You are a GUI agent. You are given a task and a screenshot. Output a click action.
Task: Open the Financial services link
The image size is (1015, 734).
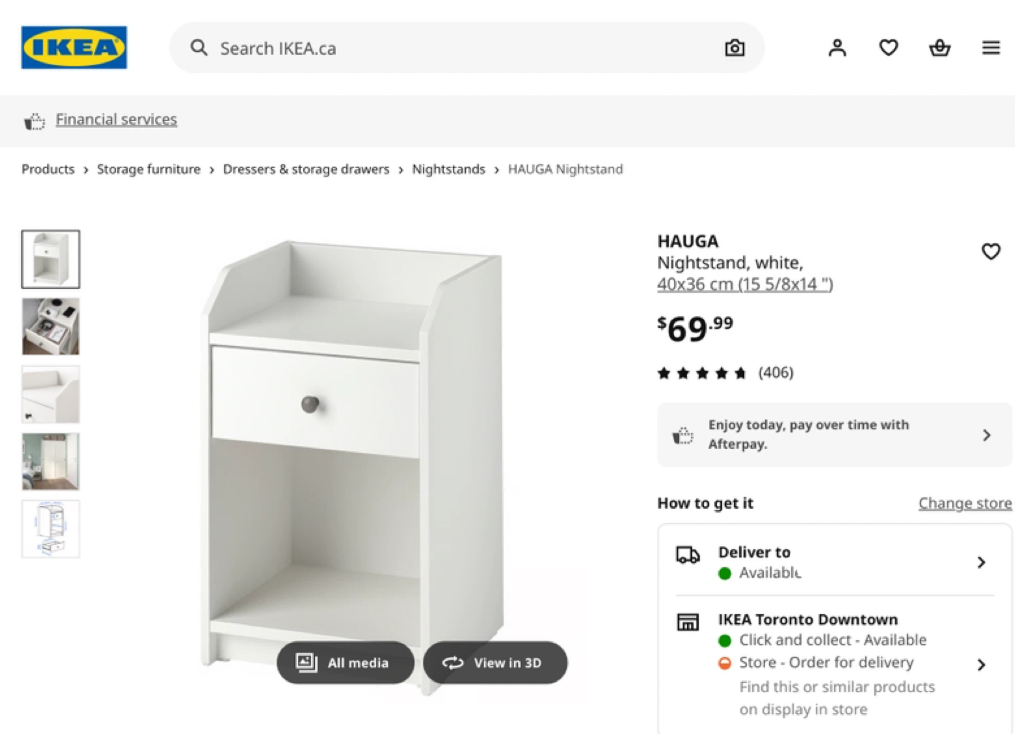116,120
